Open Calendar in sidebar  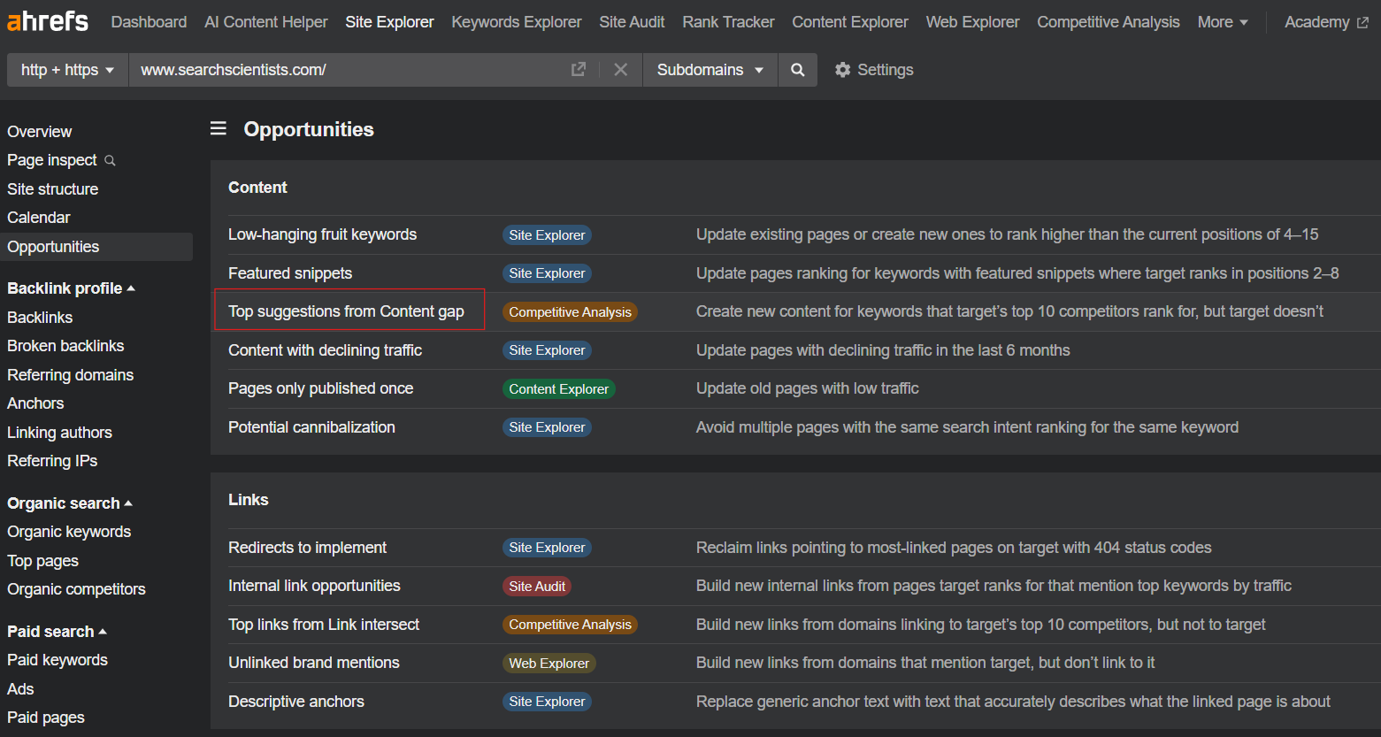pyautogui.click(x=39, y=218)
